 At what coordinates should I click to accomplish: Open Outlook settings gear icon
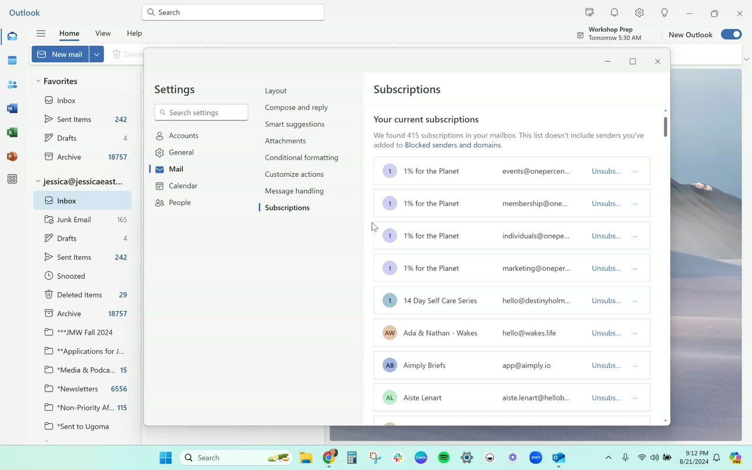coord(639,12)
